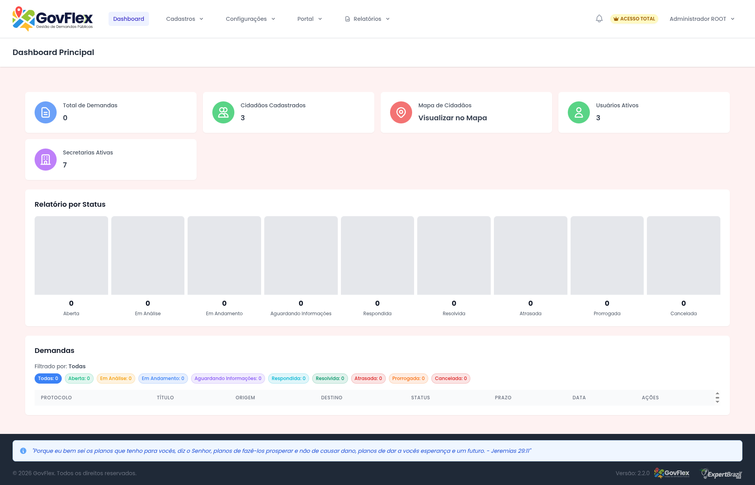The height and width of the screenshot is (485, 755).
Task: Click the Cidadãos Cadastrados people icon
Action: [223, 112]
